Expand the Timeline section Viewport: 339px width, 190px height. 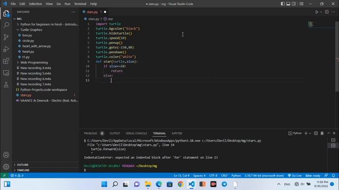tap(23, 170)
